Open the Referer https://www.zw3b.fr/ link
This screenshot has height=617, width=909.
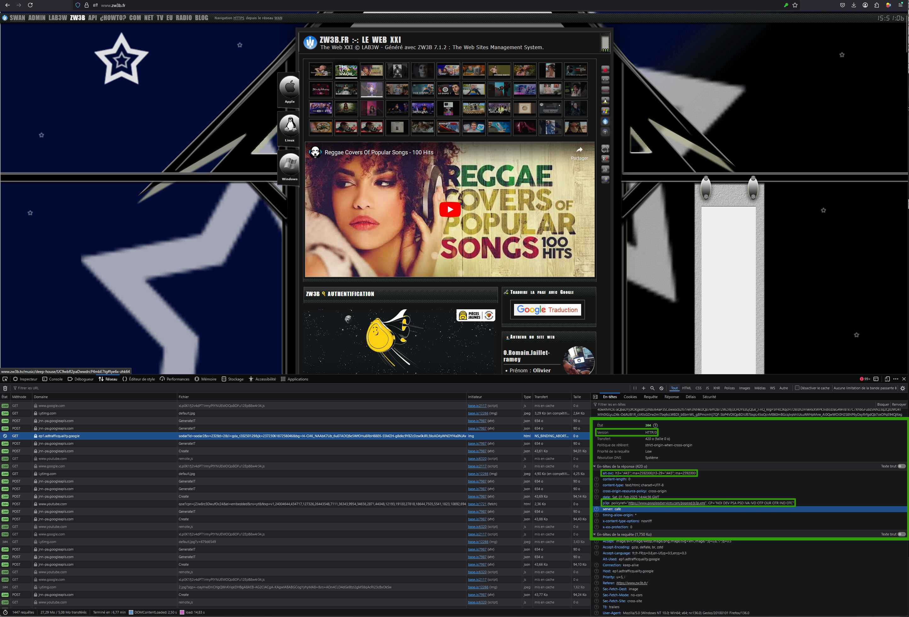point(632,583)
